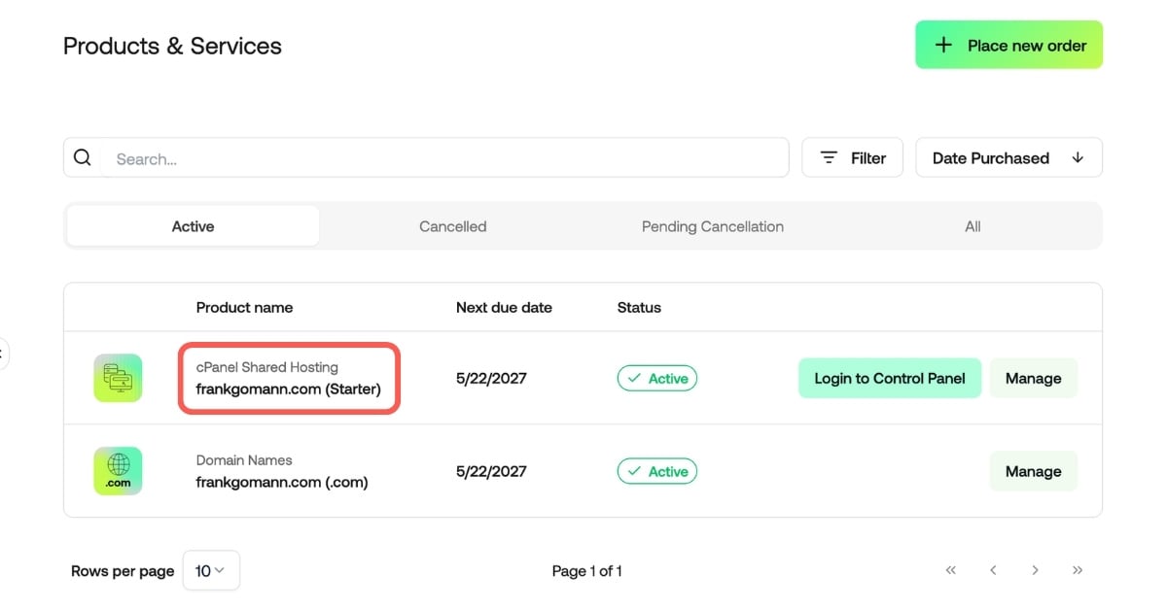The height and width of the screenshot is (609, 1167).
Task: Click the Status column header
Action: point(639,307)
